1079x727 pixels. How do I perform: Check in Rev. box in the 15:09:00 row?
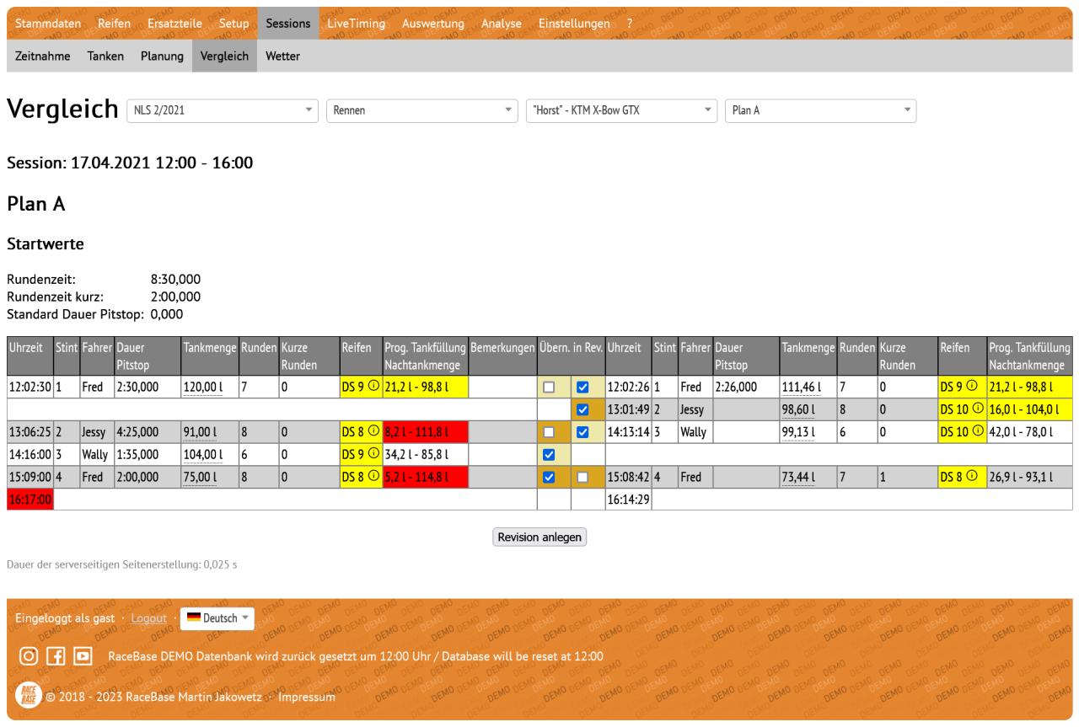click(582, 477)
